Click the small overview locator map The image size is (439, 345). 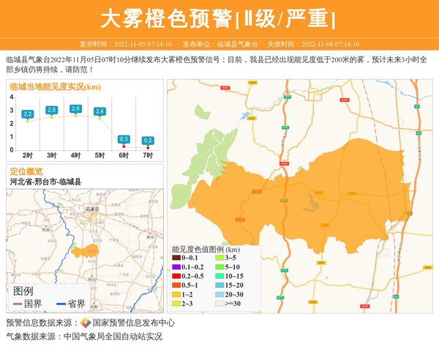click(84, 234)
